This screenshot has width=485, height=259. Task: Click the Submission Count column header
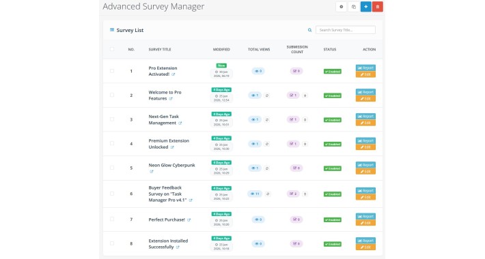click(x=297, y=49)
